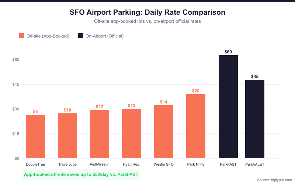Click the Westin SFO $14 bar

tap(164, 132)
